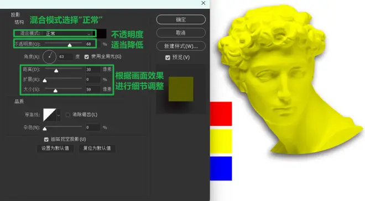365x201 pixels.
Task: Click the 角度 value field 63
Action: click(x=66, y=57)
